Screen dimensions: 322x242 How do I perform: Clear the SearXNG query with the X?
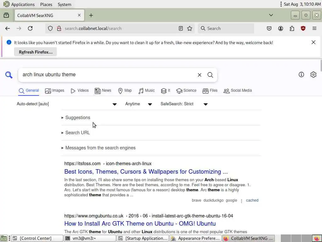[199, 75]
